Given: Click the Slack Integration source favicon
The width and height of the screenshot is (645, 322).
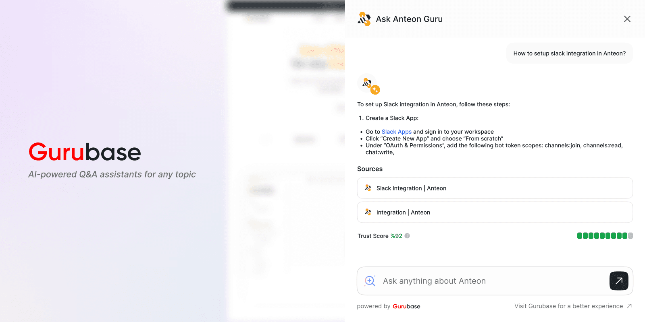Looking at the screenshot, I should click(x=368, y=188).
